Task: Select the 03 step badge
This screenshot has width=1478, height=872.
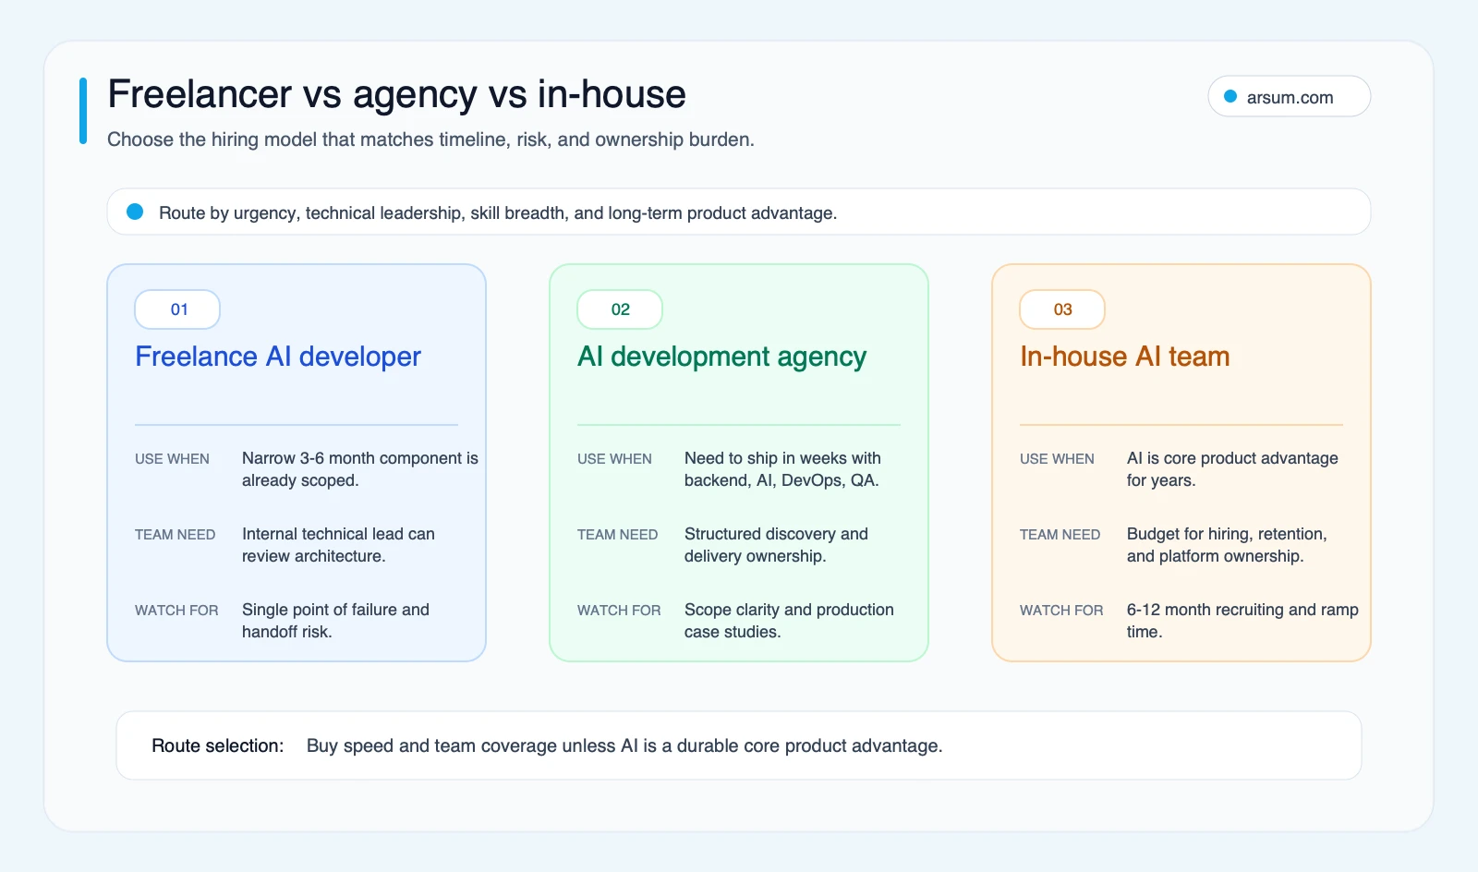Action: pyautogui.click(x=1062, y=309)
